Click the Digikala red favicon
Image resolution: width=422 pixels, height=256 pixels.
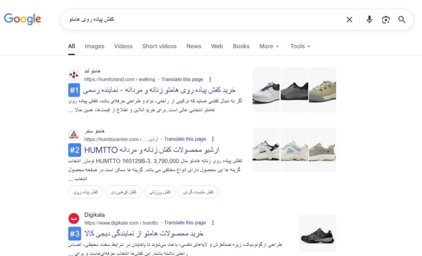tap(74, 218)
